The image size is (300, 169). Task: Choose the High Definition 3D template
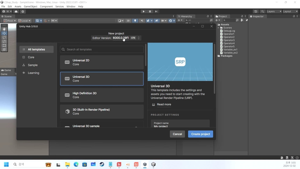102,95
